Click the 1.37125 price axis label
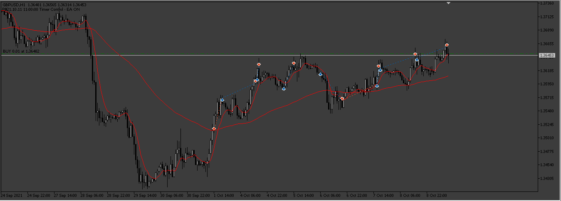Image resolution: width=561 pixels, height=201 pixels. tap(547, 17)
